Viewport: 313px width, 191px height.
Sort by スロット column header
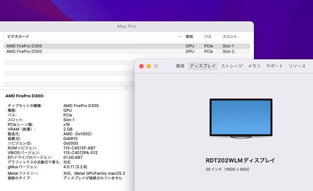point(230,37)
